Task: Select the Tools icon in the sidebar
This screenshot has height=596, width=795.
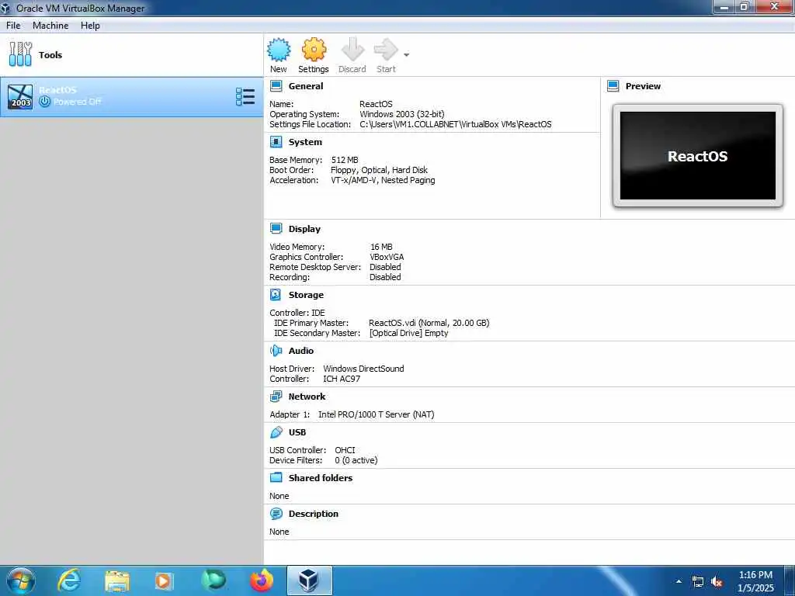Action: tap(20, 54)
